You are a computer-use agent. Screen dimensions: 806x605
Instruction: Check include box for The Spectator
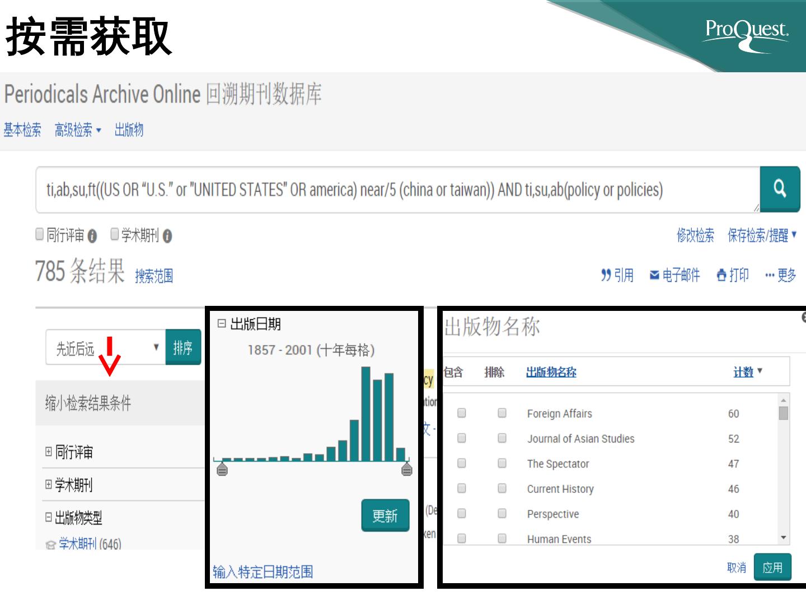click(x=462, y=463)
